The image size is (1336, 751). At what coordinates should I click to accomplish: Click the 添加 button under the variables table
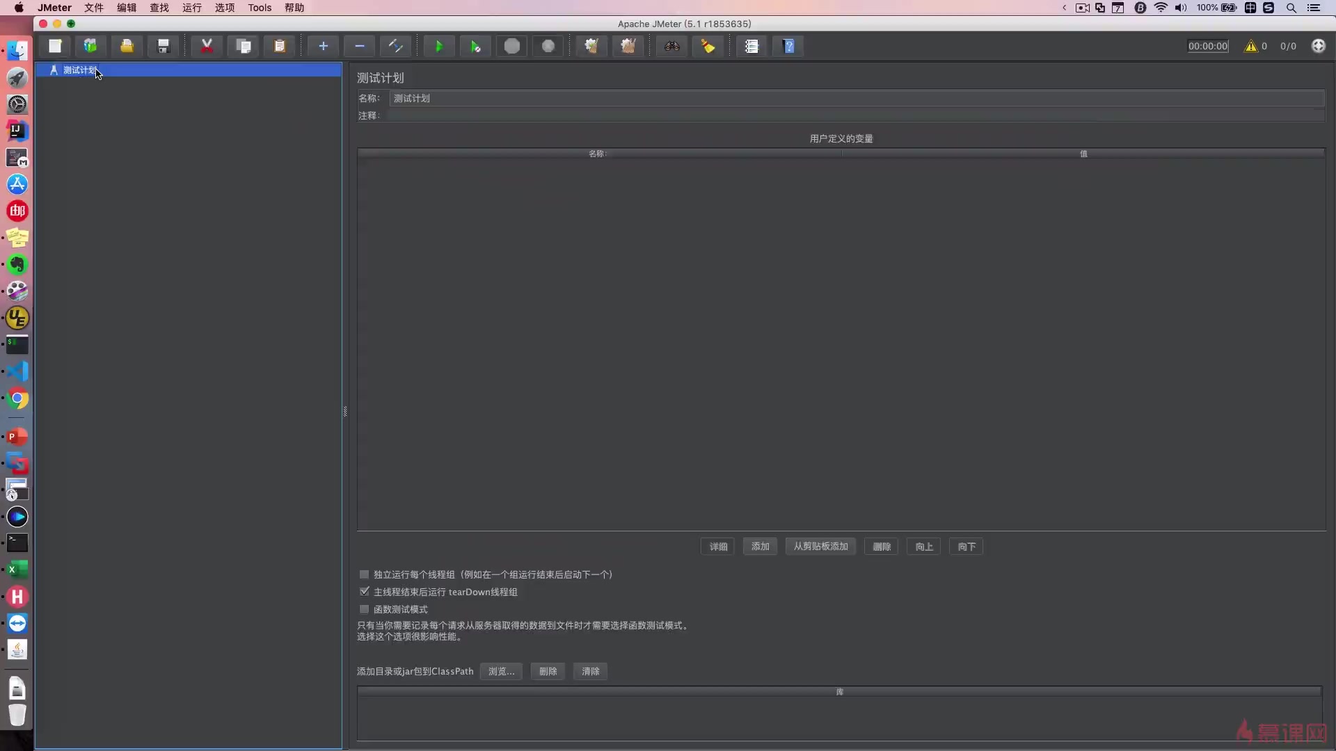coord(760,547)
